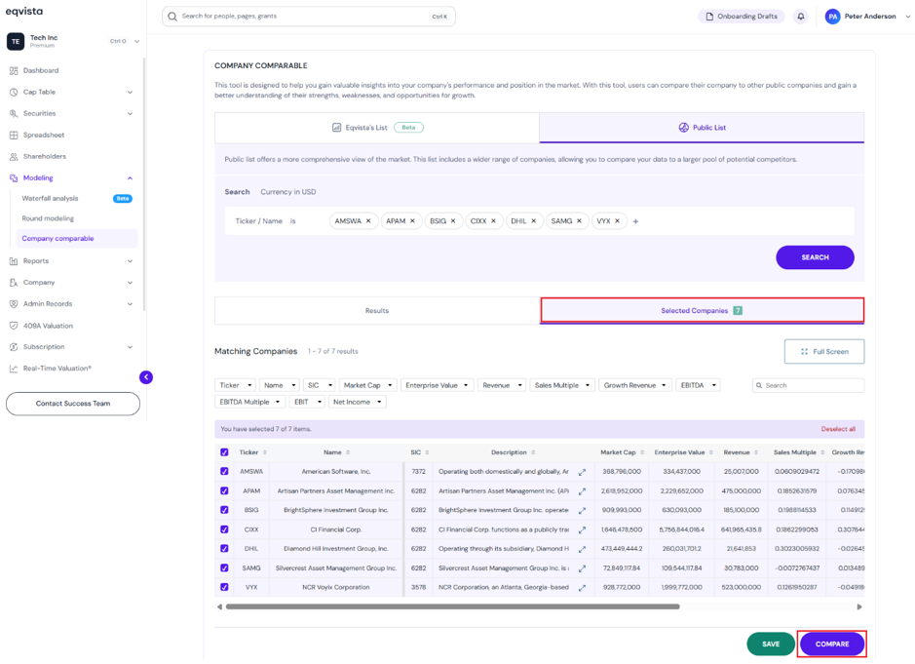
Task: Uncheck the APAM row checkbox
Action: click(x=224, y=491)
